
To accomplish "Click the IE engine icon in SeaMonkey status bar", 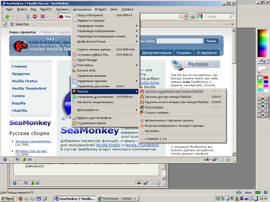I will [222, 160].
